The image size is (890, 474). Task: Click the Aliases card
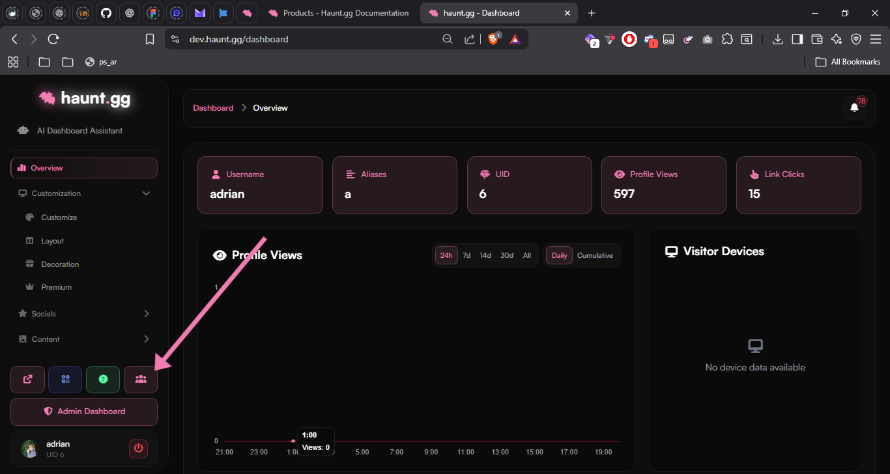pyautogui.click(x=395, y=185)
